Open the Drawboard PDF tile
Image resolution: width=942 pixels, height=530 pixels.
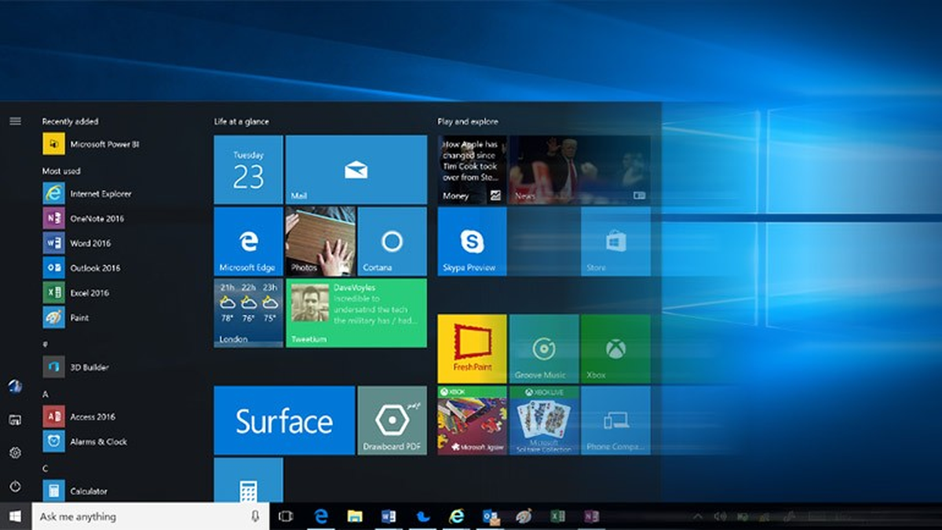tap(392, 420)
